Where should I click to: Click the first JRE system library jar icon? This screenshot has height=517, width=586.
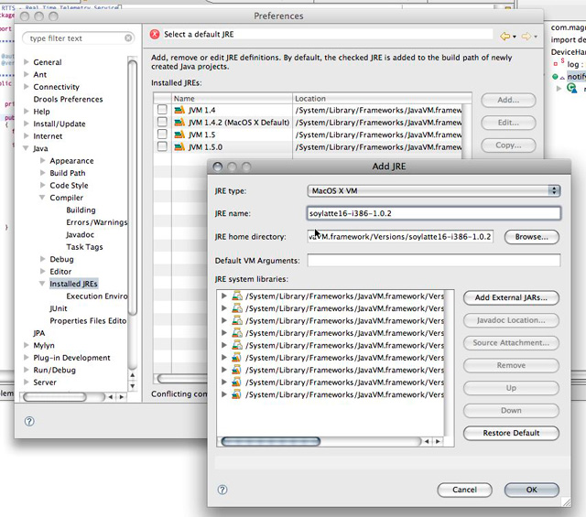[237, 296]
